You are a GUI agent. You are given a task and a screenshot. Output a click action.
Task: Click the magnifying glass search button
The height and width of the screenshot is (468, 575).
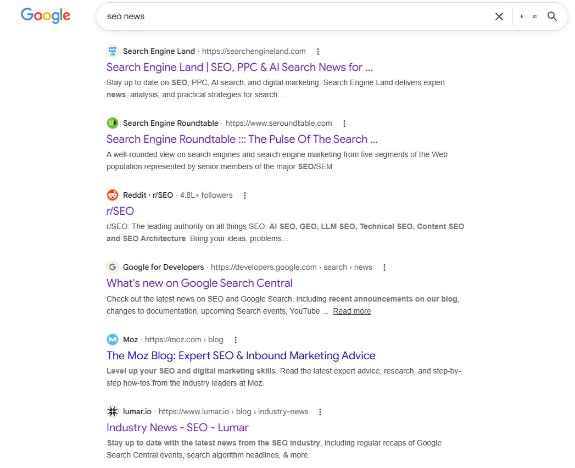pos(552,16)
